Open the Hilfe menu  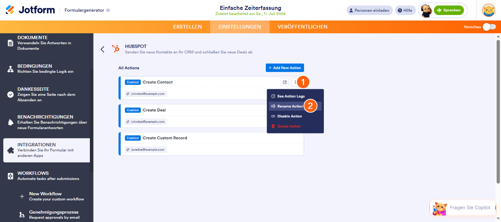point(405,10)
